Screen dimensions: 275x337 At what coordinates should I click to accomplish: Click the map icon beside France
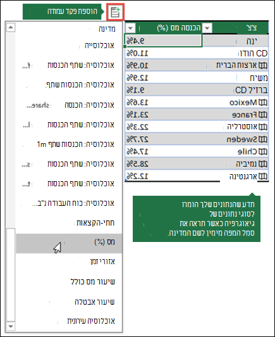pos(263,115)
